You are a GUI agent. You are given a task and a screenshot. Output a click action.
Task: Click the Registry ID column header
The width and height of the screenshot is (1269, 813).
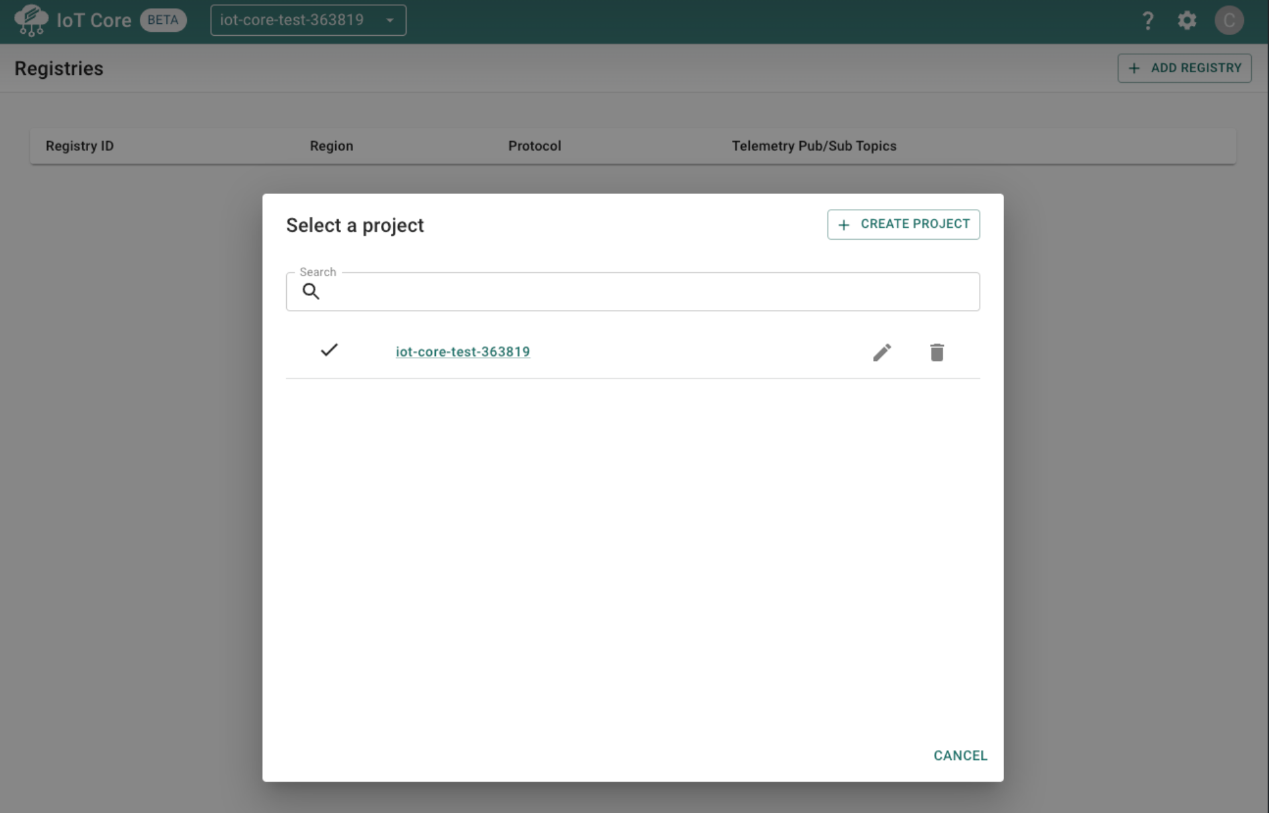point(79,146)
